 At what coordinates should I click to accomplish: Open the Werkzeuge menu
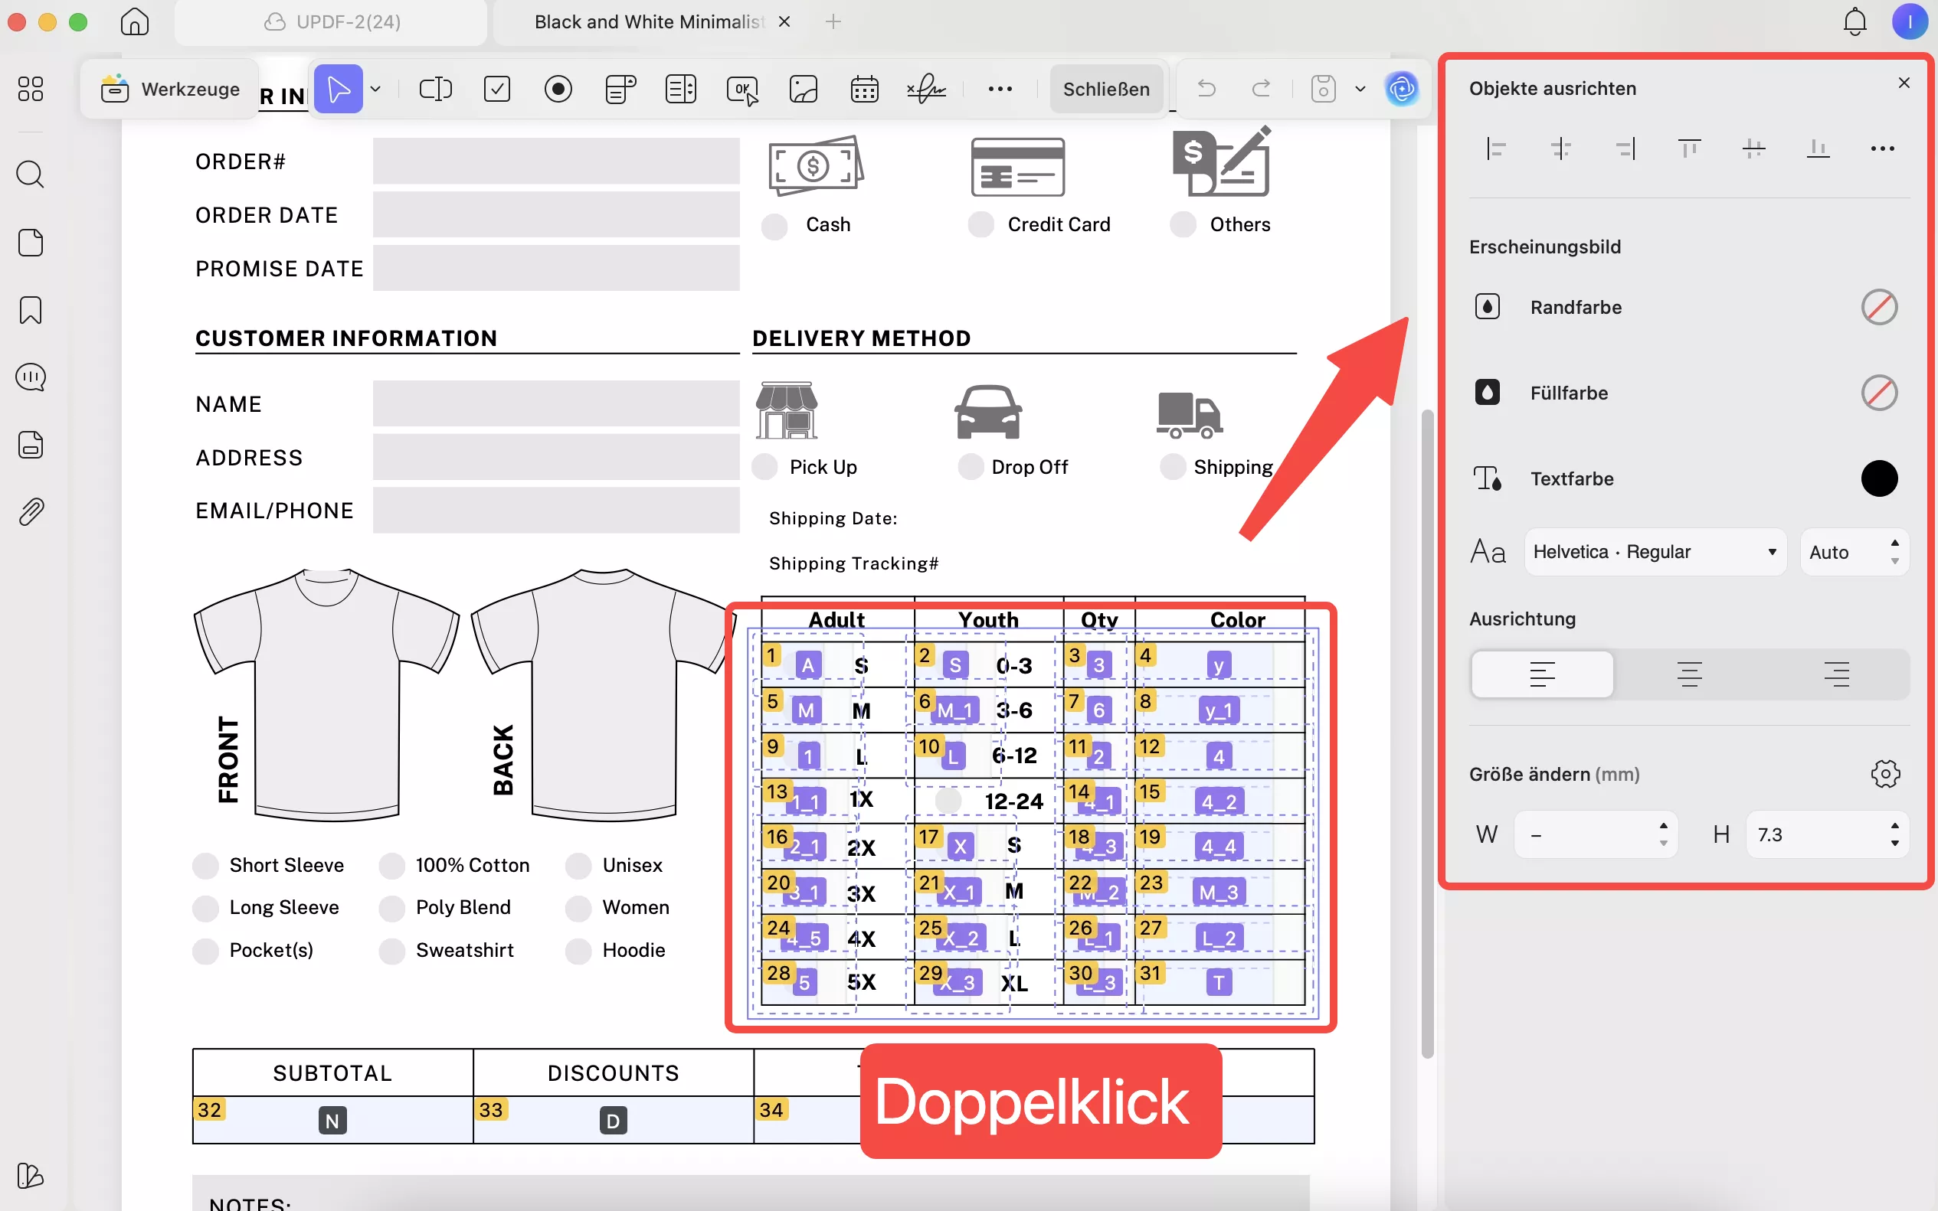click(171, 89)
